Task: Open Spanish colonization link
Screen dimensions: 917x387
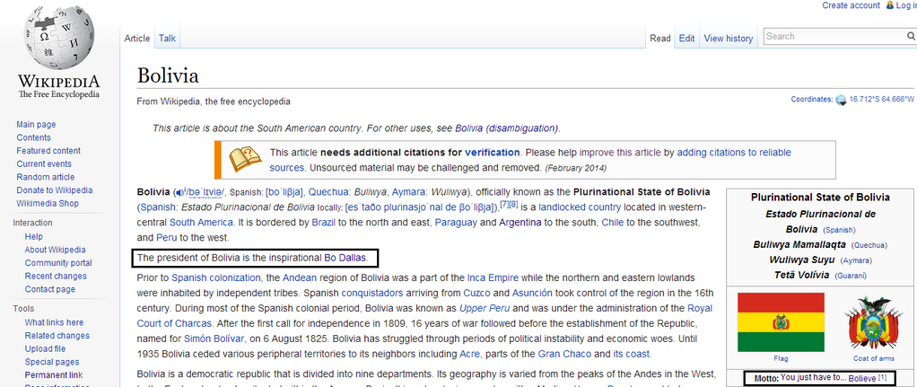Action: click(x=216, y=277)
